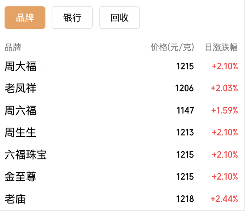
Task: Click the +2.44% change for 老庙
Action: [224, 199]
